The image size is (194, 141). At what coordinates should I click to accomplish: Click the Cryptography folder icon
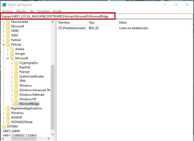16,63
